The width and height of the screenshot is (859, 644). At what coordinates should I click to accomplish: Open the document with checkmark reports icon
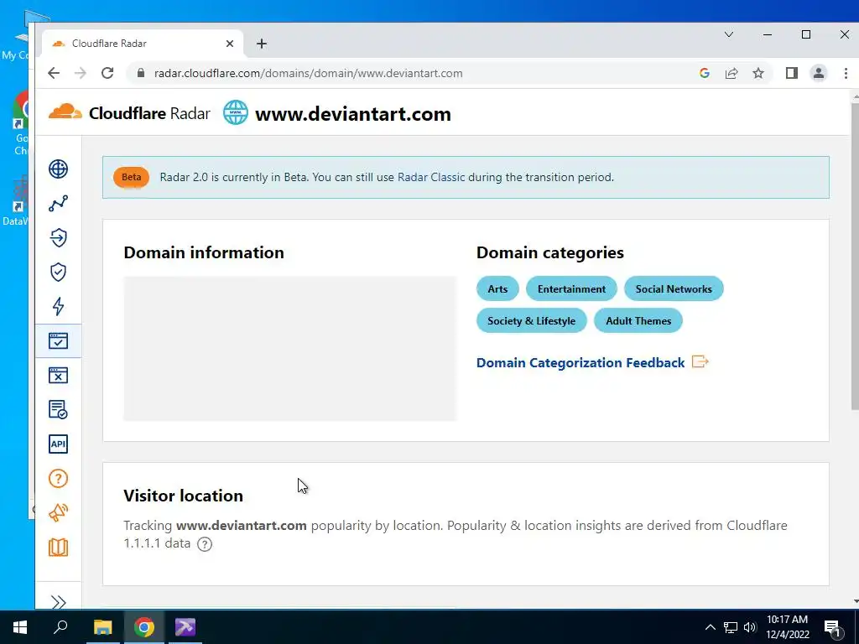58,409
